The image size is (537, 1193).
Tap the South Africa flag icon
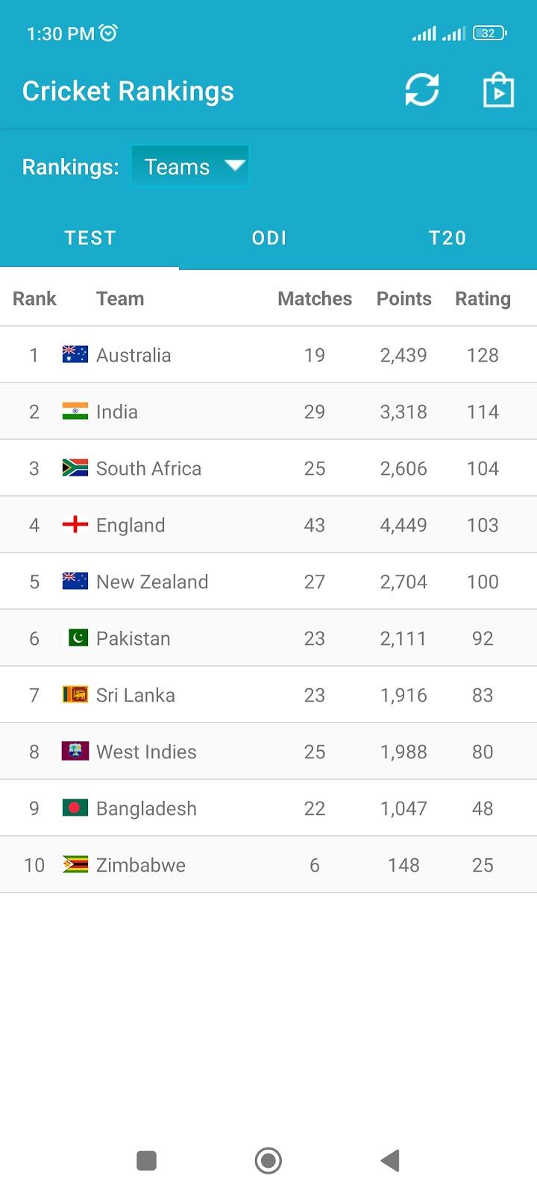(x=75, y=468)
